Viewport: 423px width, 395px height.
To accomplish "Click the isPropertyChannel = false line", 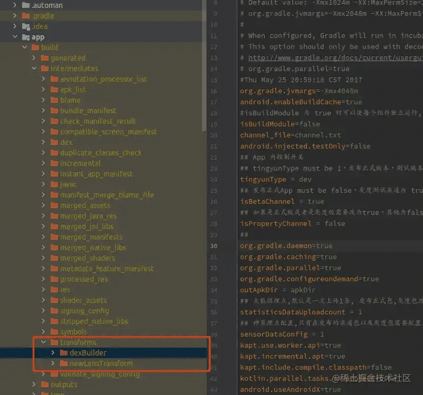I will point(293,223).
